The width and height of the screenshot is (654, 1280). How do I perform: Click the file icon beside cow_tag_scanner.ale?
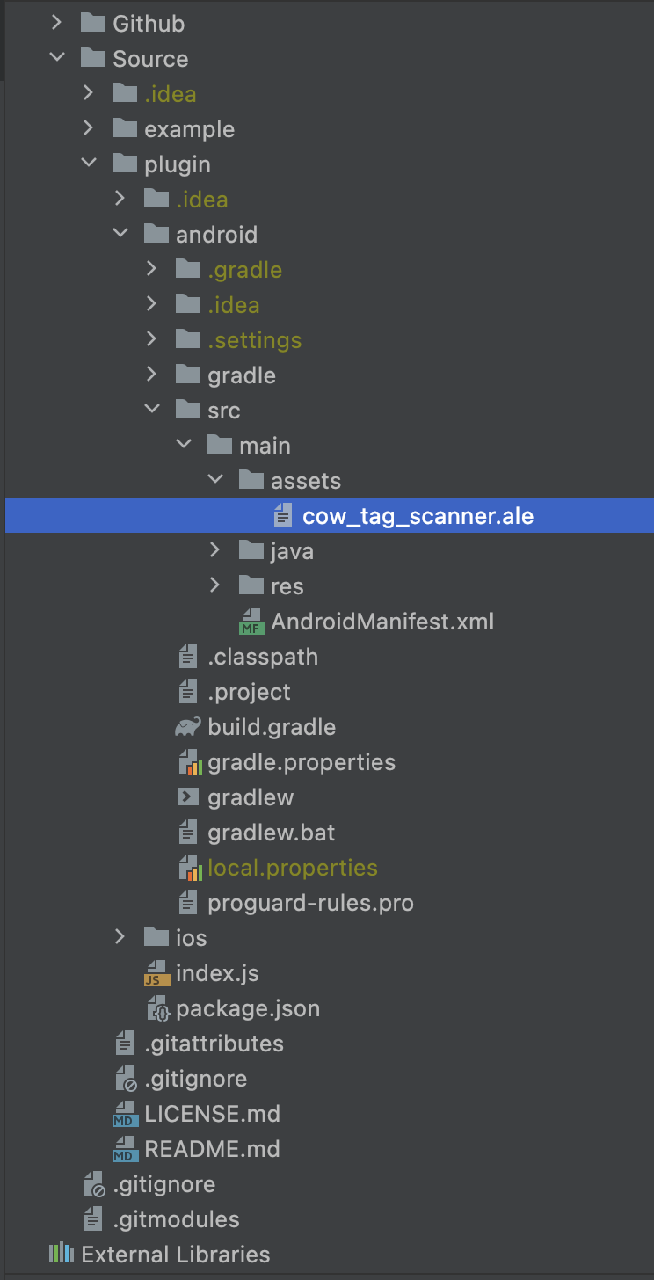pos(282,515)
